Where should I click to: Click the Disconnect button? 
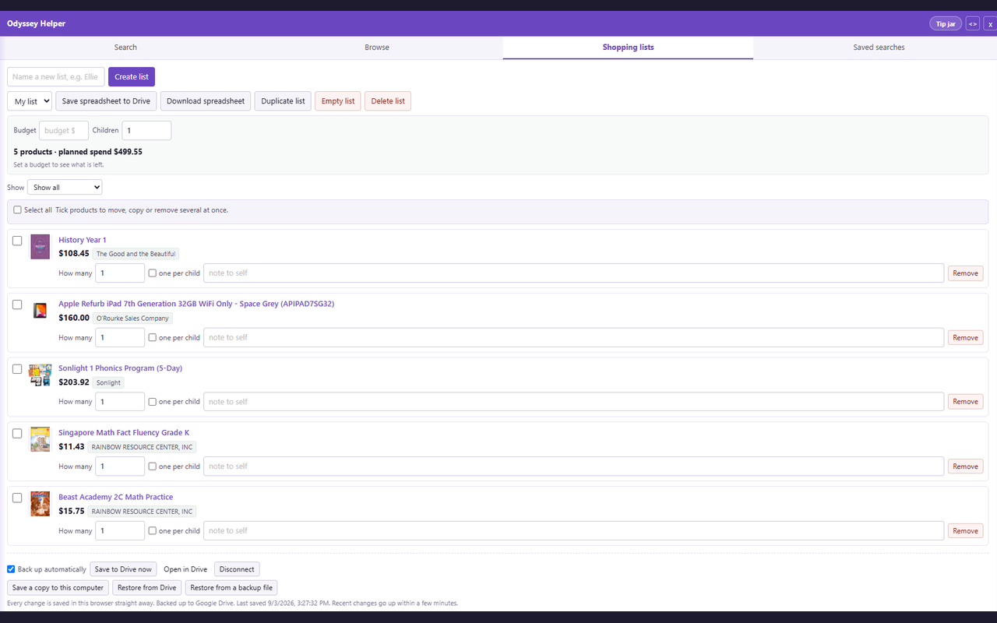(x=237, y=569)
